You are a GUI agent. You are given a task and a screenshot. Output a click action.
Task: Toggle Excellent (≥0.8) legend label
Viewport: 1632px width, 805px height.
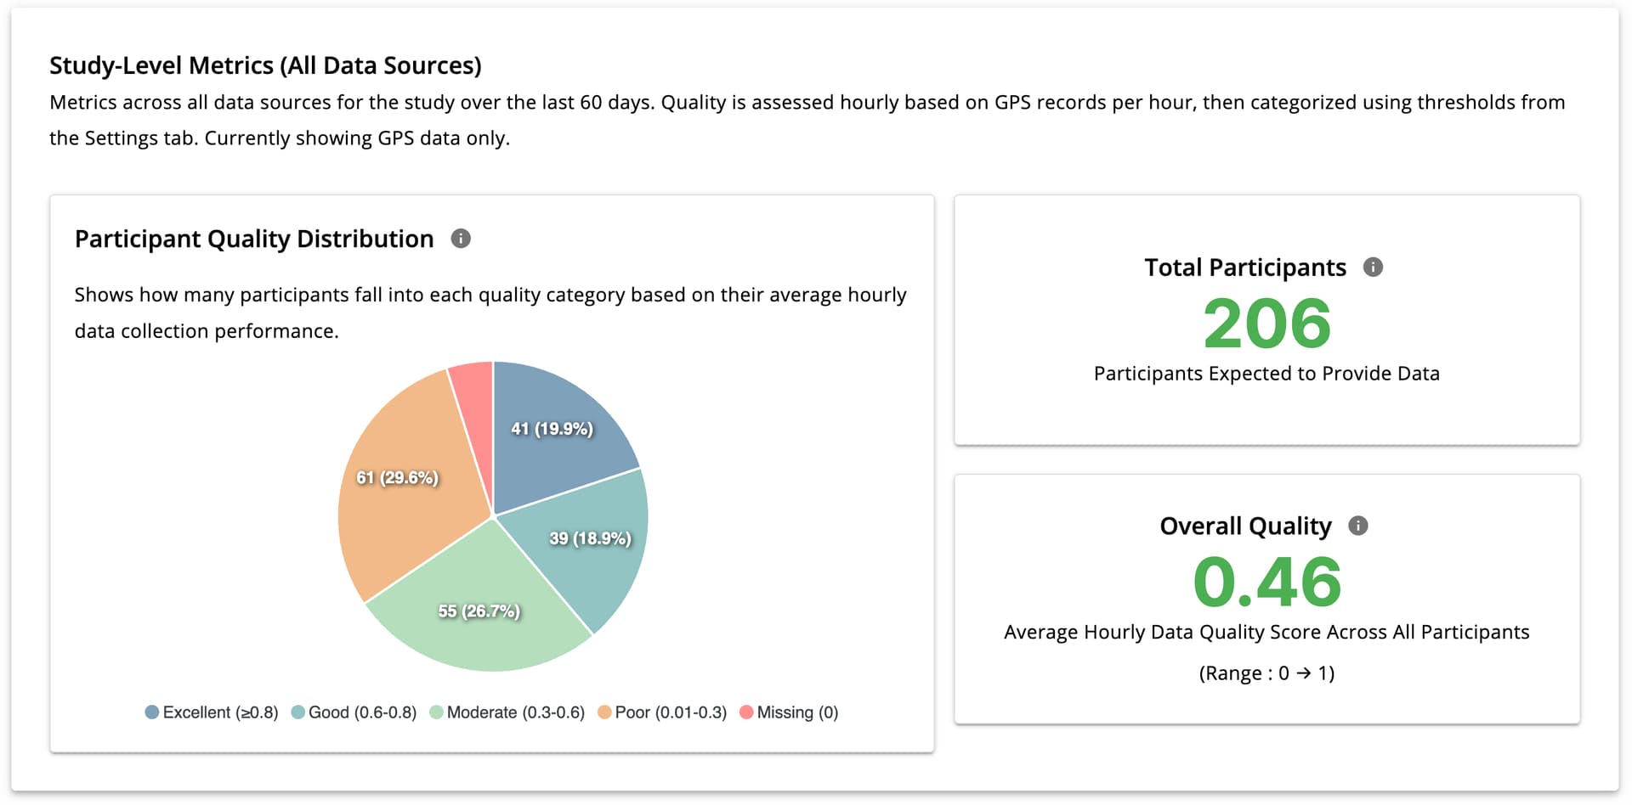pos(220,712)
